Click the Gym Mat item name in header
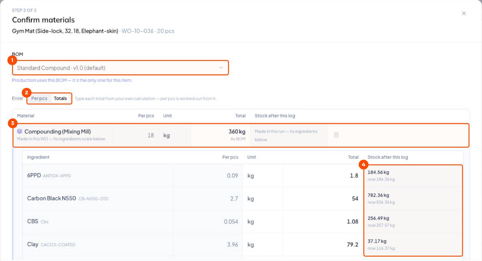 pos(65,31)
